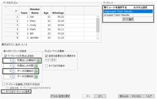Click the cell containing Cindy
This screenshot has height=99, width=157.
(35, 25)
